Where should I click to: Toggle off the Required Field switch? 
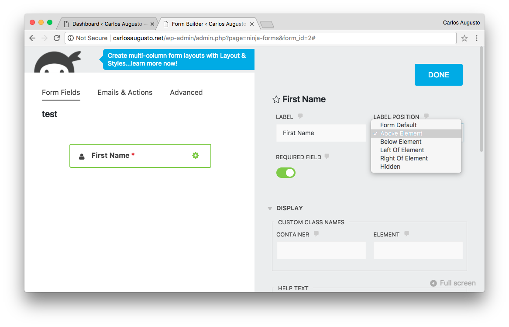tap(286, 173)
